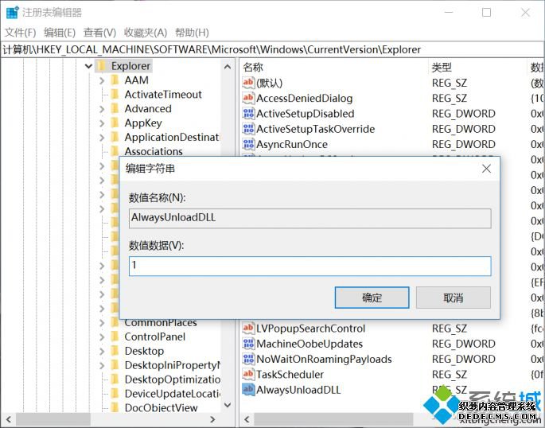Click the DesktopOptimizatio folder icon
The image size is (545, 428).
(x=115, y=379)
